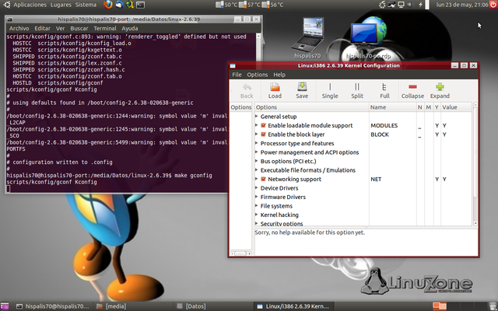Launch Thunderbird mail icon in top panel
Viewport: 498px width, 311px height.
coord(119,5)
